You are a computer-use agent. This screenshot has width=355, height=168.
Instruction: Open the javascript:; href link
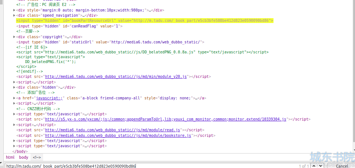coord(49,98)
